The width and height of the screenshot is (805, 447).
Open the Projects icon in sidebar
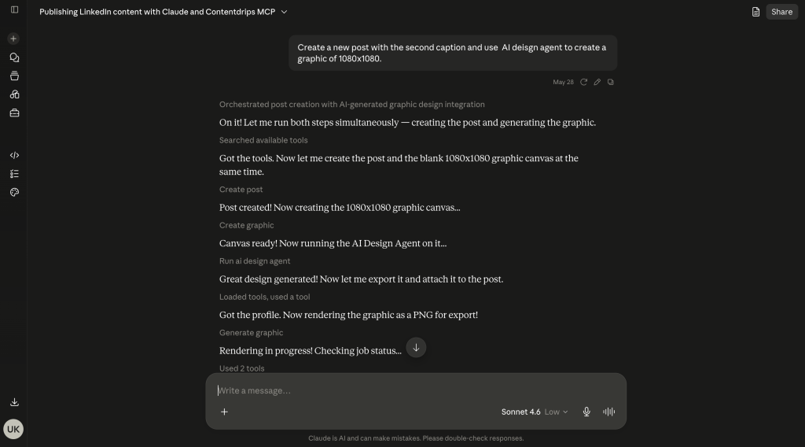click(14, 76)
